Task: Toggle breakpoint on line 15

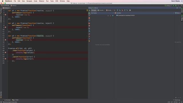Action: [5, 40]
